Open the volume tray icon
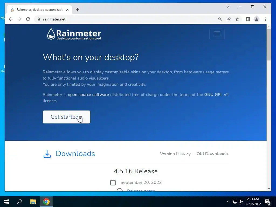 click(241, 202)
